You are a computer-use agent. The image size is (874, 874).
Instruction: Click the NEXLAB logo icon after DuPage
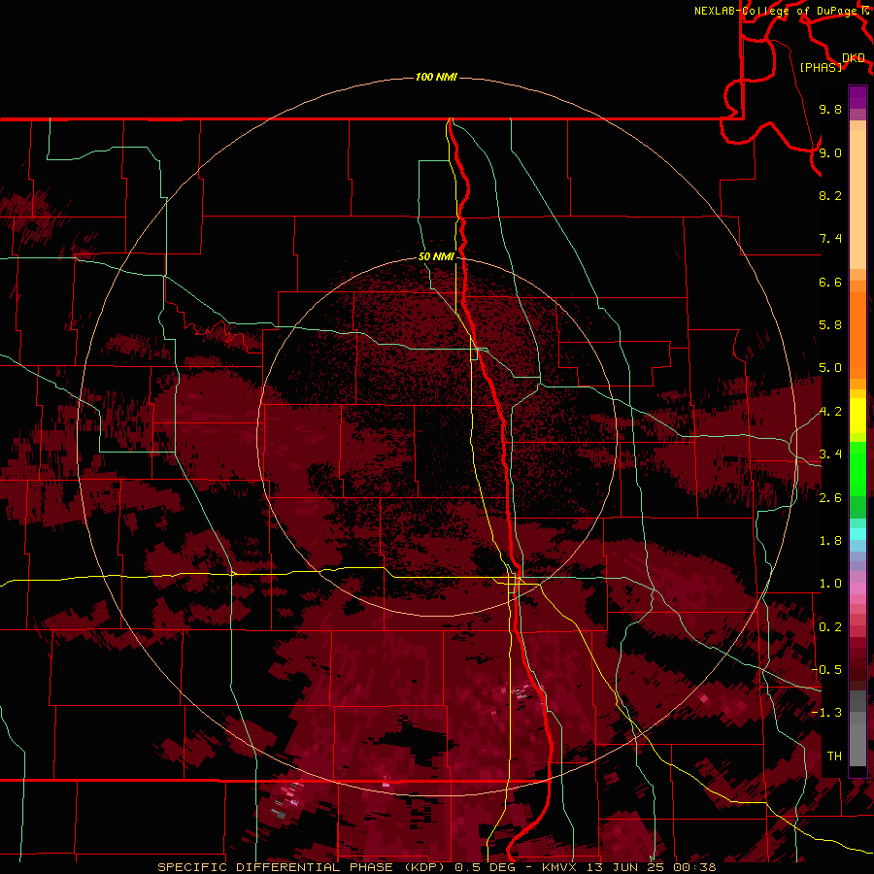(x=865, y=11)
